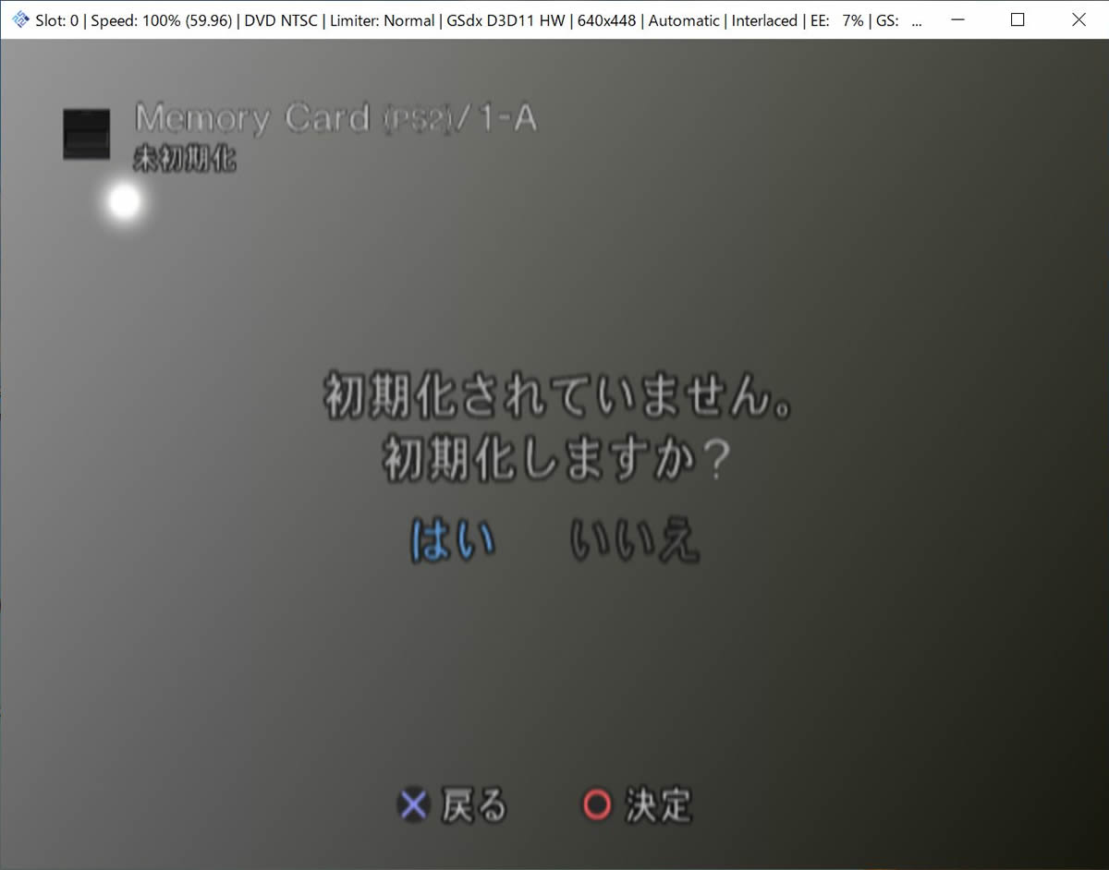The height and width of the screenshot is (870, 1109).
Task: Click the Memory Card (PS2)/1-A heading
Action: 335,119
